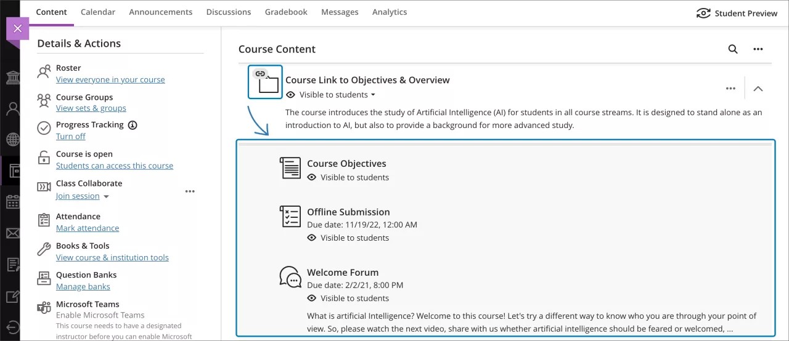Toggle visibility eye for Welcome Forum
The image size is (789, 341).
312,298
